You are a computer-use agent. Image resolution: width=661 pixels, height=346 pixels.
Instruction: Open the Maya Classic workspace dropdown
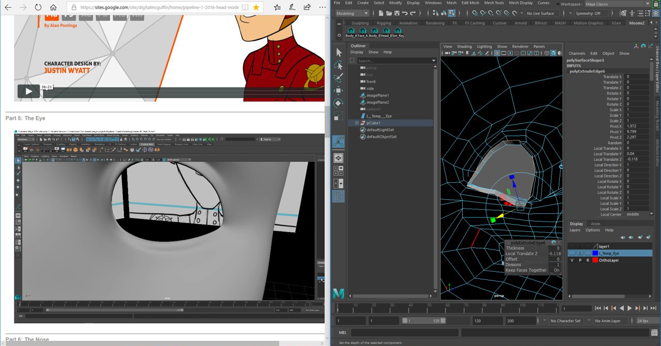(617, 4)
